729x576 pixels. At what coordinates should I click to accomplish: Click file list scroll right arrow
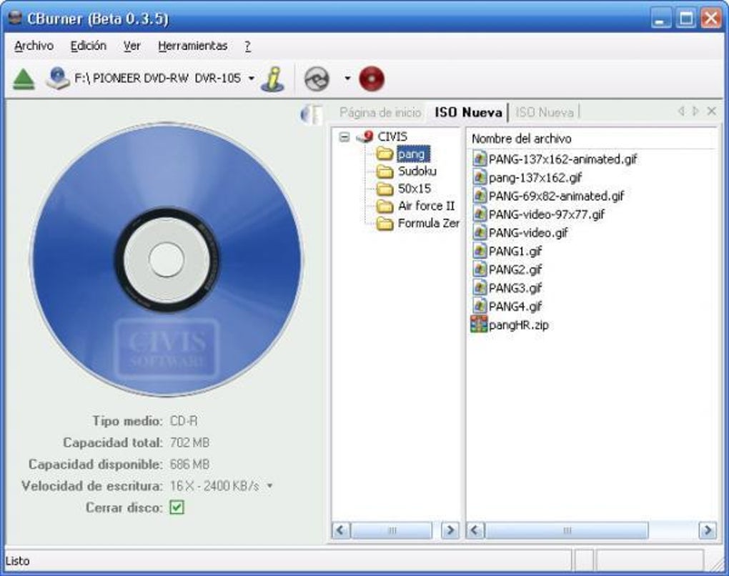pyautogui.click(x=708, y=530)
